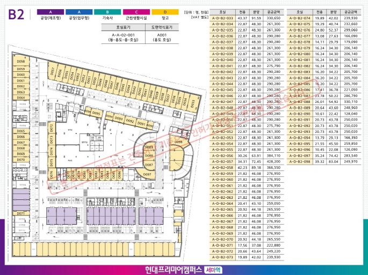The image size is (368, 275).
Task: Click table row A-D-B2-058
Action: tap(242, 167)
